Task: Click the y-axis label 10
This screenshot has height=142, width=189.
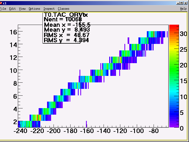Action: click(13, 70)
